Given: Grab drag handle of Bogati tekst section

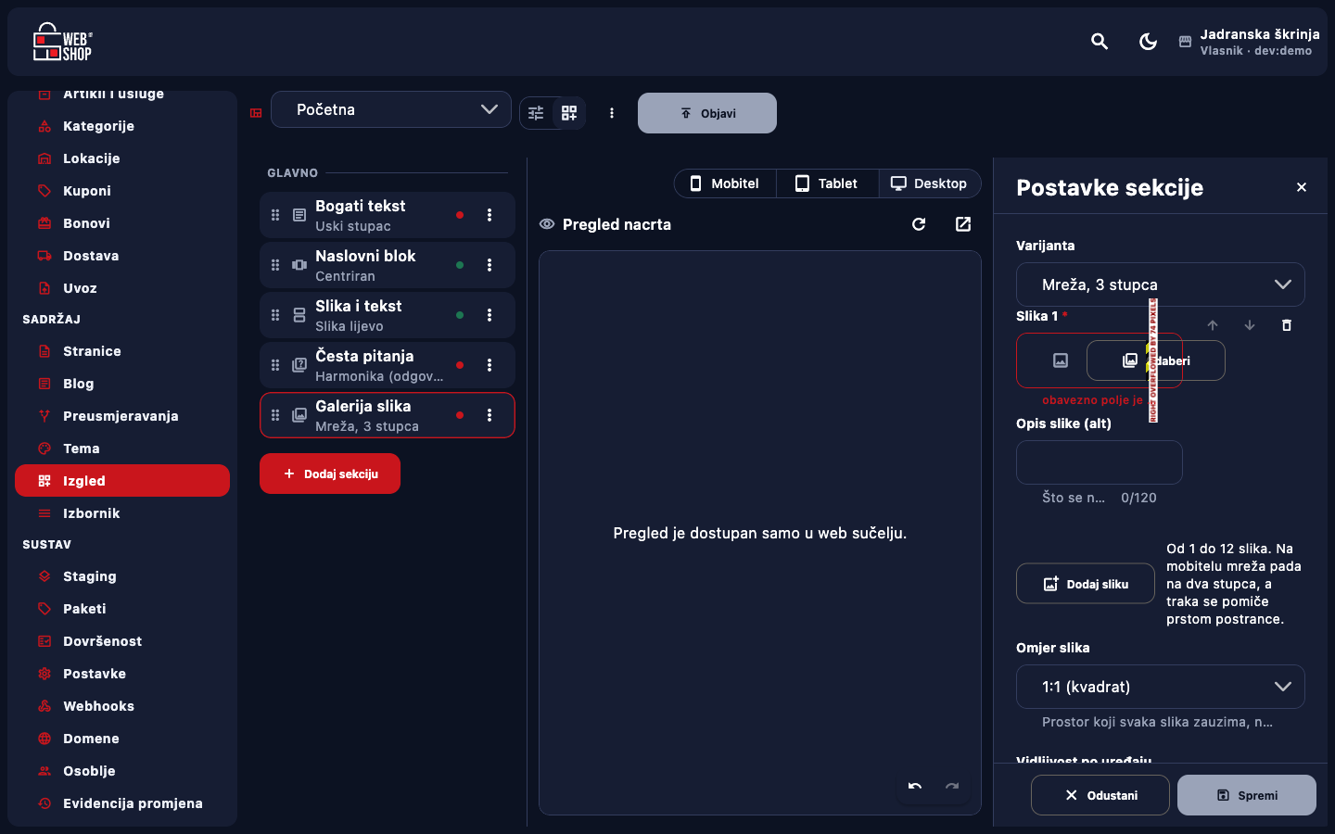Looking at the screenshot, I should point(275,215).
